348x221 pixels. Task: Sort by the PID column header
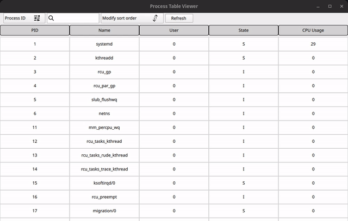point(35,30)
